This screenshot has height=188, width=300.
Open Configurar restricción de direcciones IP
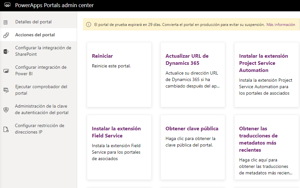pos(39,129)
